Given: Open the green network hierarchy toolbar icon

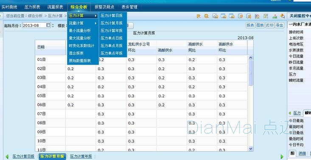Looking at the screenshot, I should click(x=275, y=16).
